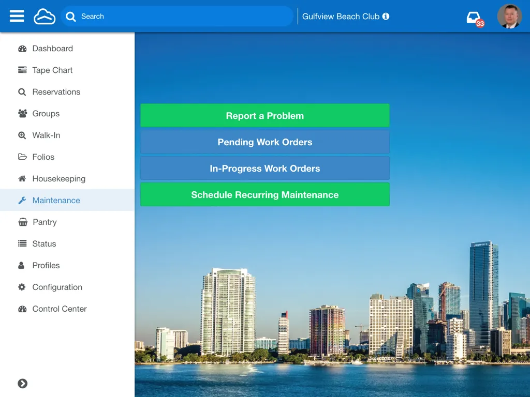Click the Control Center gauge icon
Screen dimensions: 530x397
tap(22, 309)
